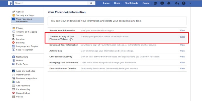Click the Ads icon in sidebar
Image resolution: width=202 pixels, height=101 pixels.
pyautogui.click(x=14, y=82)
